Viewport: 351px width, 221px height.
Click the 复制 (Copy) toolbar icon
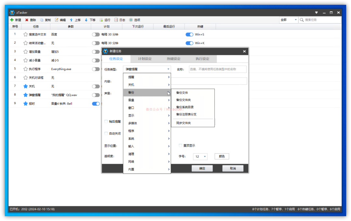pyautogui.click(x=42, y=20)
